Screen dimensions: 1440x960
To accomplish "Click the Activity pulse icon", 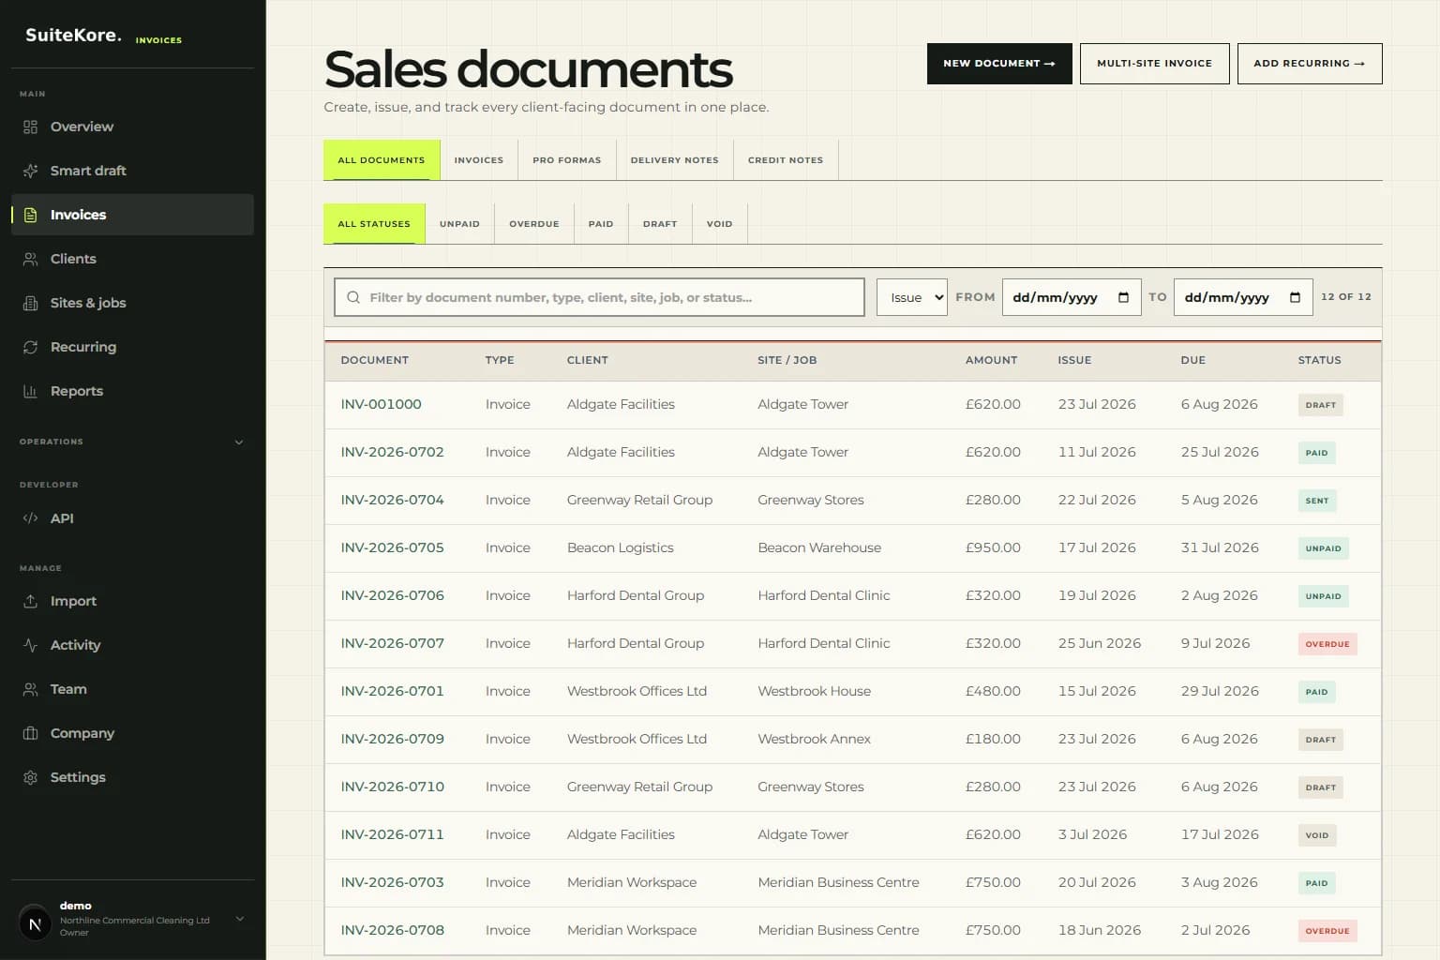I will (30, 645).
